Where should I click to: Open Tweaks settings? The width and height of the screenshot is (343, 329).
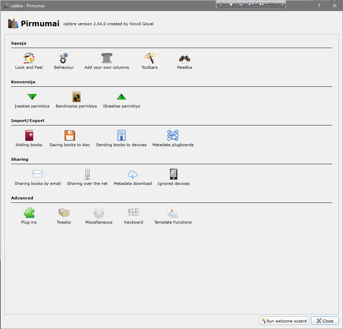tap(64, 216)
